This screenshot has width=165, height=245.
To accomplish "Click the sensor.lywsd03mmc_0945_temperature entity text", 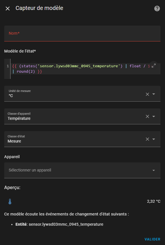I will (x=66, y=224).
